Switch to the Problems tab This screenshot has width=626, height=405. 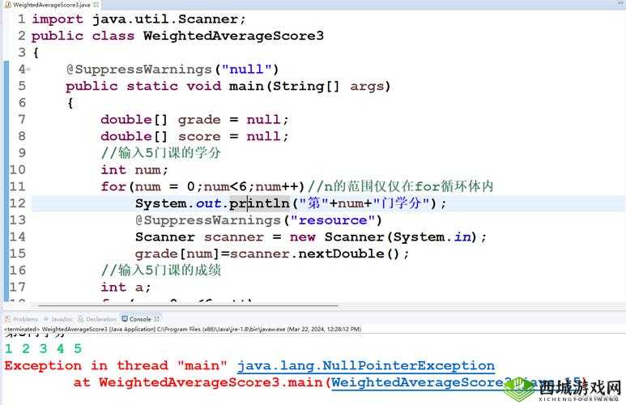(22, 319)
